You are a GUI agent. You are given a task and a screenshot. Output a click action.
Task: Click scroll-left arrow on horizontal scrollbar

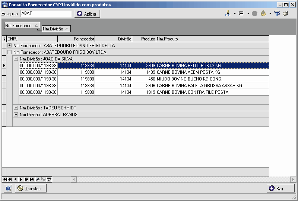74,179
